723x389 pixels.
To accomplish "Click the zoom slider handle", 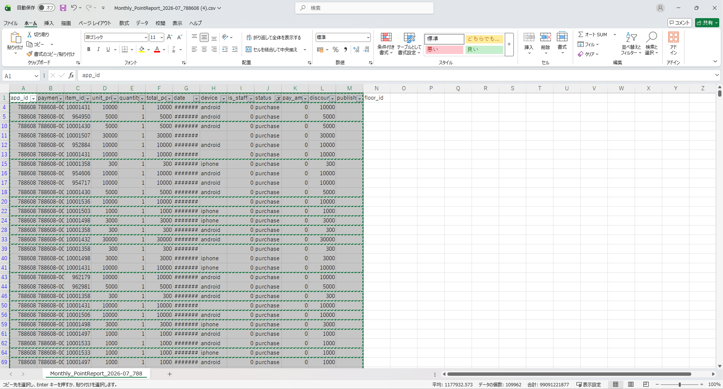I will [x=680, y=384].
